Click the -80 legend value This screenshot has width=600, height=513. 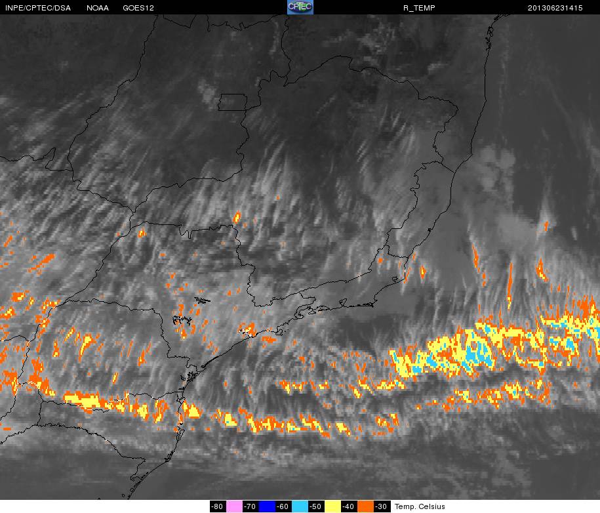[x=218, y=506]
